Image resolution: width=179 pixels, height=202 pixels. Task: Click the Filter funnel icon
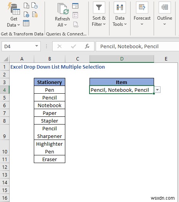pyautogui.click(x=99, y=7)
